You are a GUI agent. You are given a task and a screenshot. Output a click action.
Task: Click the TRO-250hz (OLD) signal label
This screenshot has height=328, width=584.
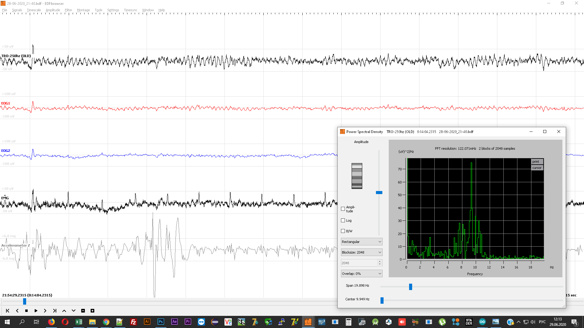pyautogui.click(x=16, y=56)
